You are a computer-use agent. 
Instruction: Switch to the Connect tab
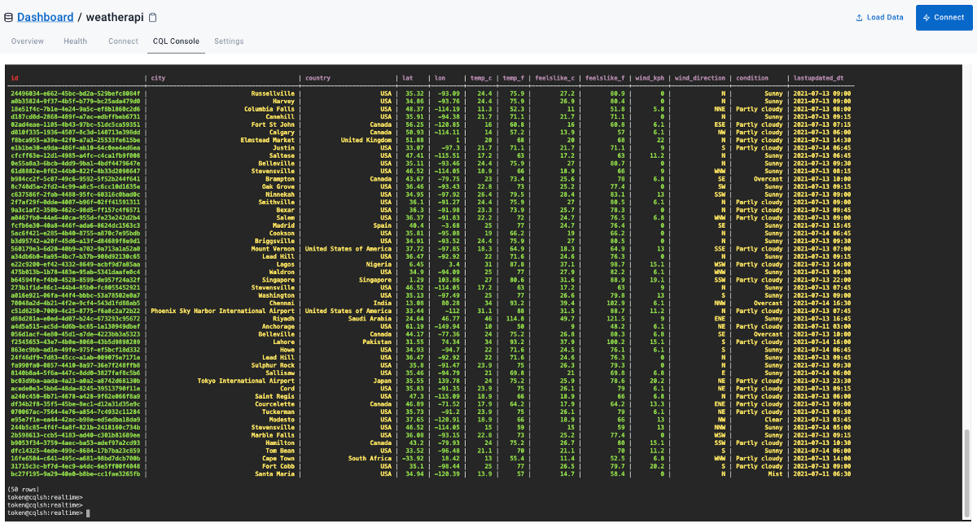123,41
